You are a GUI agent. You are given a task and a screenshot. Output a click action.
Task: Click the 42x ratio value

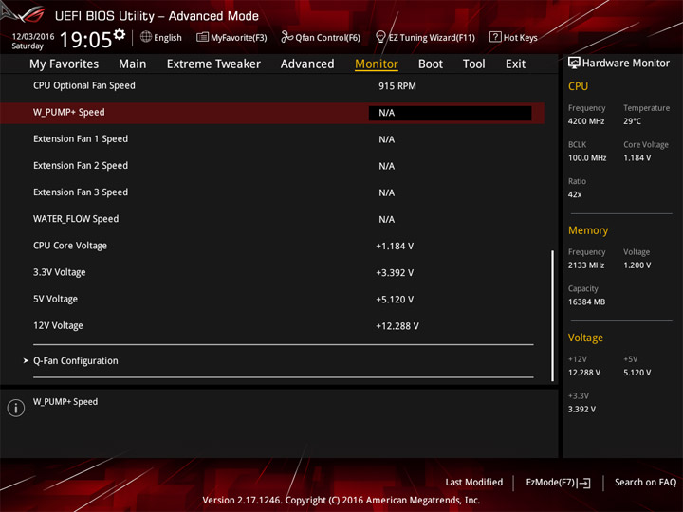(x=575, y=194)
